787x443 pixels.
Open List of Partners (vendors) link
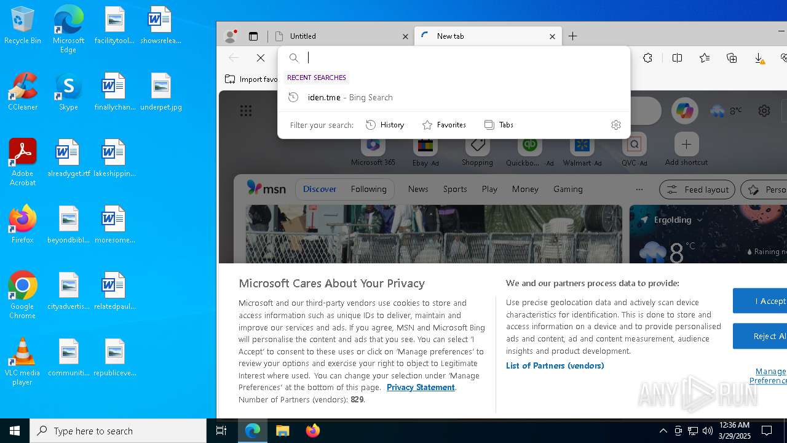pos(555,365)
